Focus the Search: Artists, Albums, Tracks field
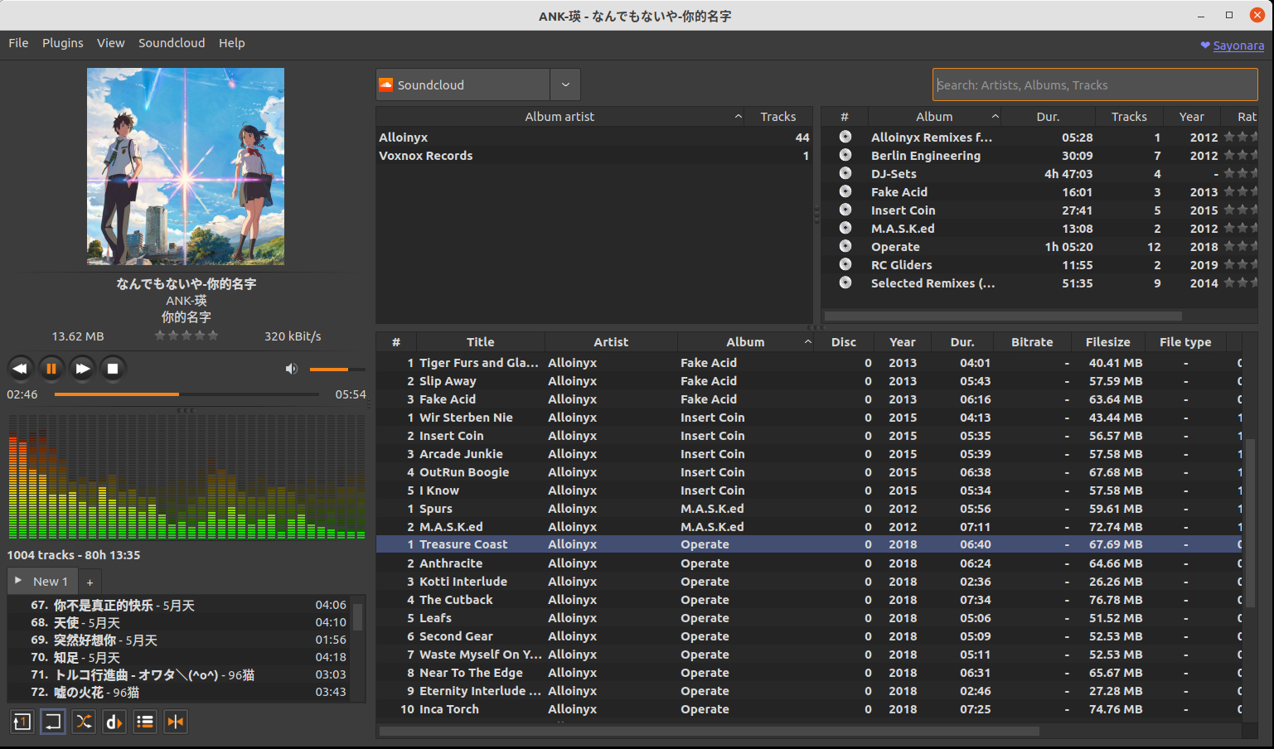The image size is (1274, 749). coord(1095,85)
